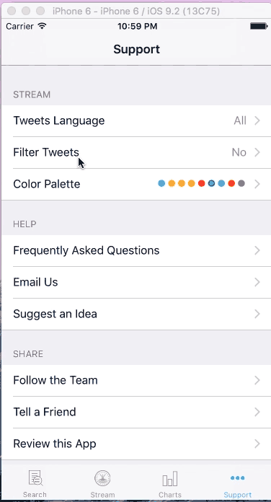This screenshot has width=271, height=502.
Task: Switch to the Stream tab icon
Action: [x=102, y=478]
